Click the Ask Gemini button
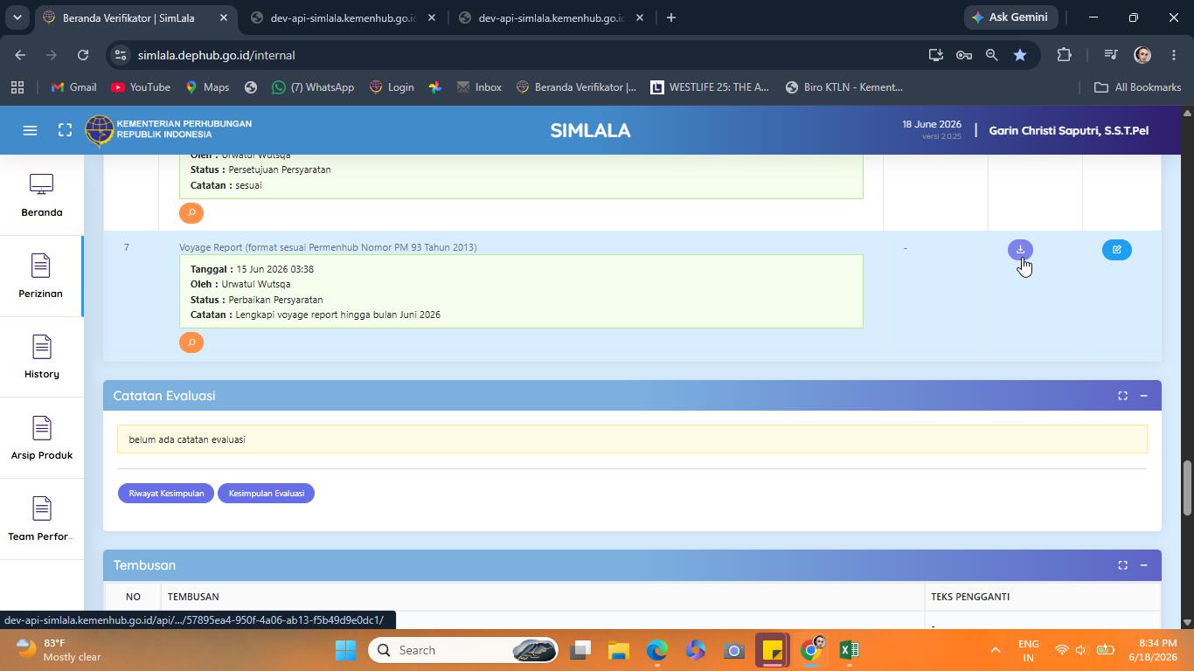The image size is (1194, 671). (1010, 17)
